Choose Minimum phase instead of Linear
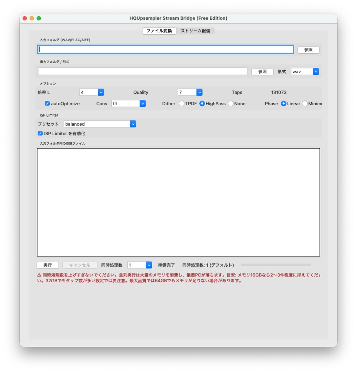This screenshot has width=357, height=373. (x=305, y=103)
